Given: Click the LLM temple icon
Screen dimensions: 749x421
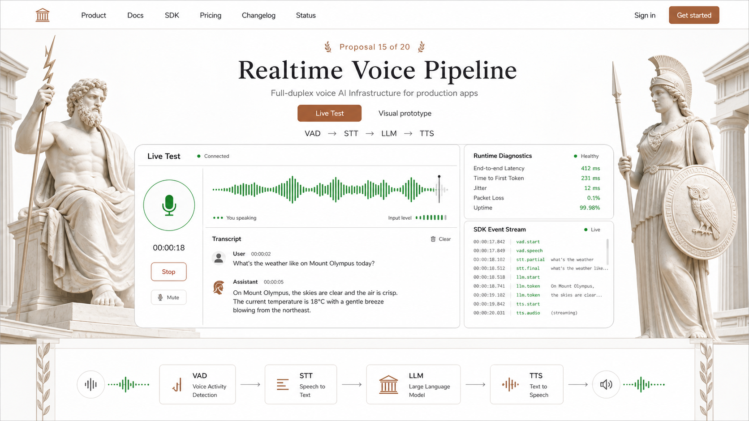Looking at the screenshot, I should pyautogui.click(x=388, y=384).
